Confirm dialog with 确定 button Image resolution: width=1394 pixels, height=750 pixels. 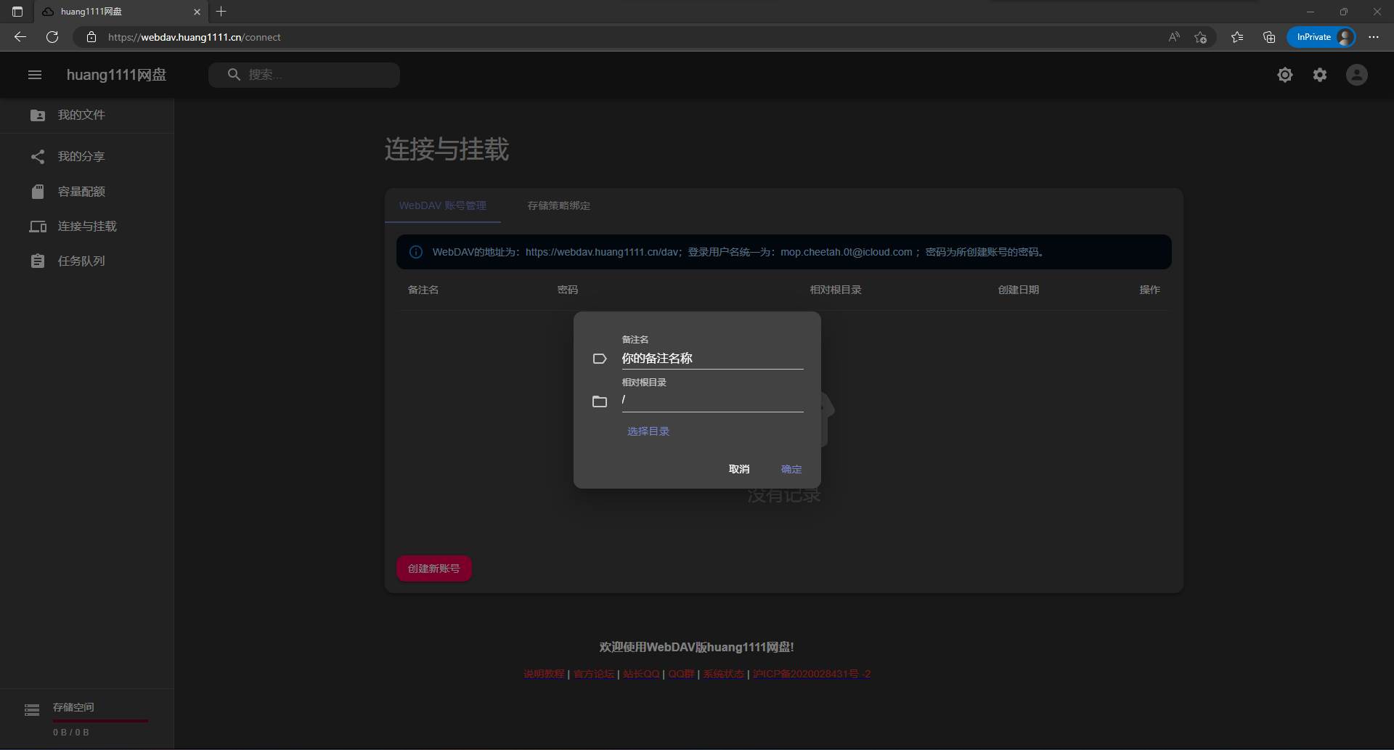click(x=791, y=470)
